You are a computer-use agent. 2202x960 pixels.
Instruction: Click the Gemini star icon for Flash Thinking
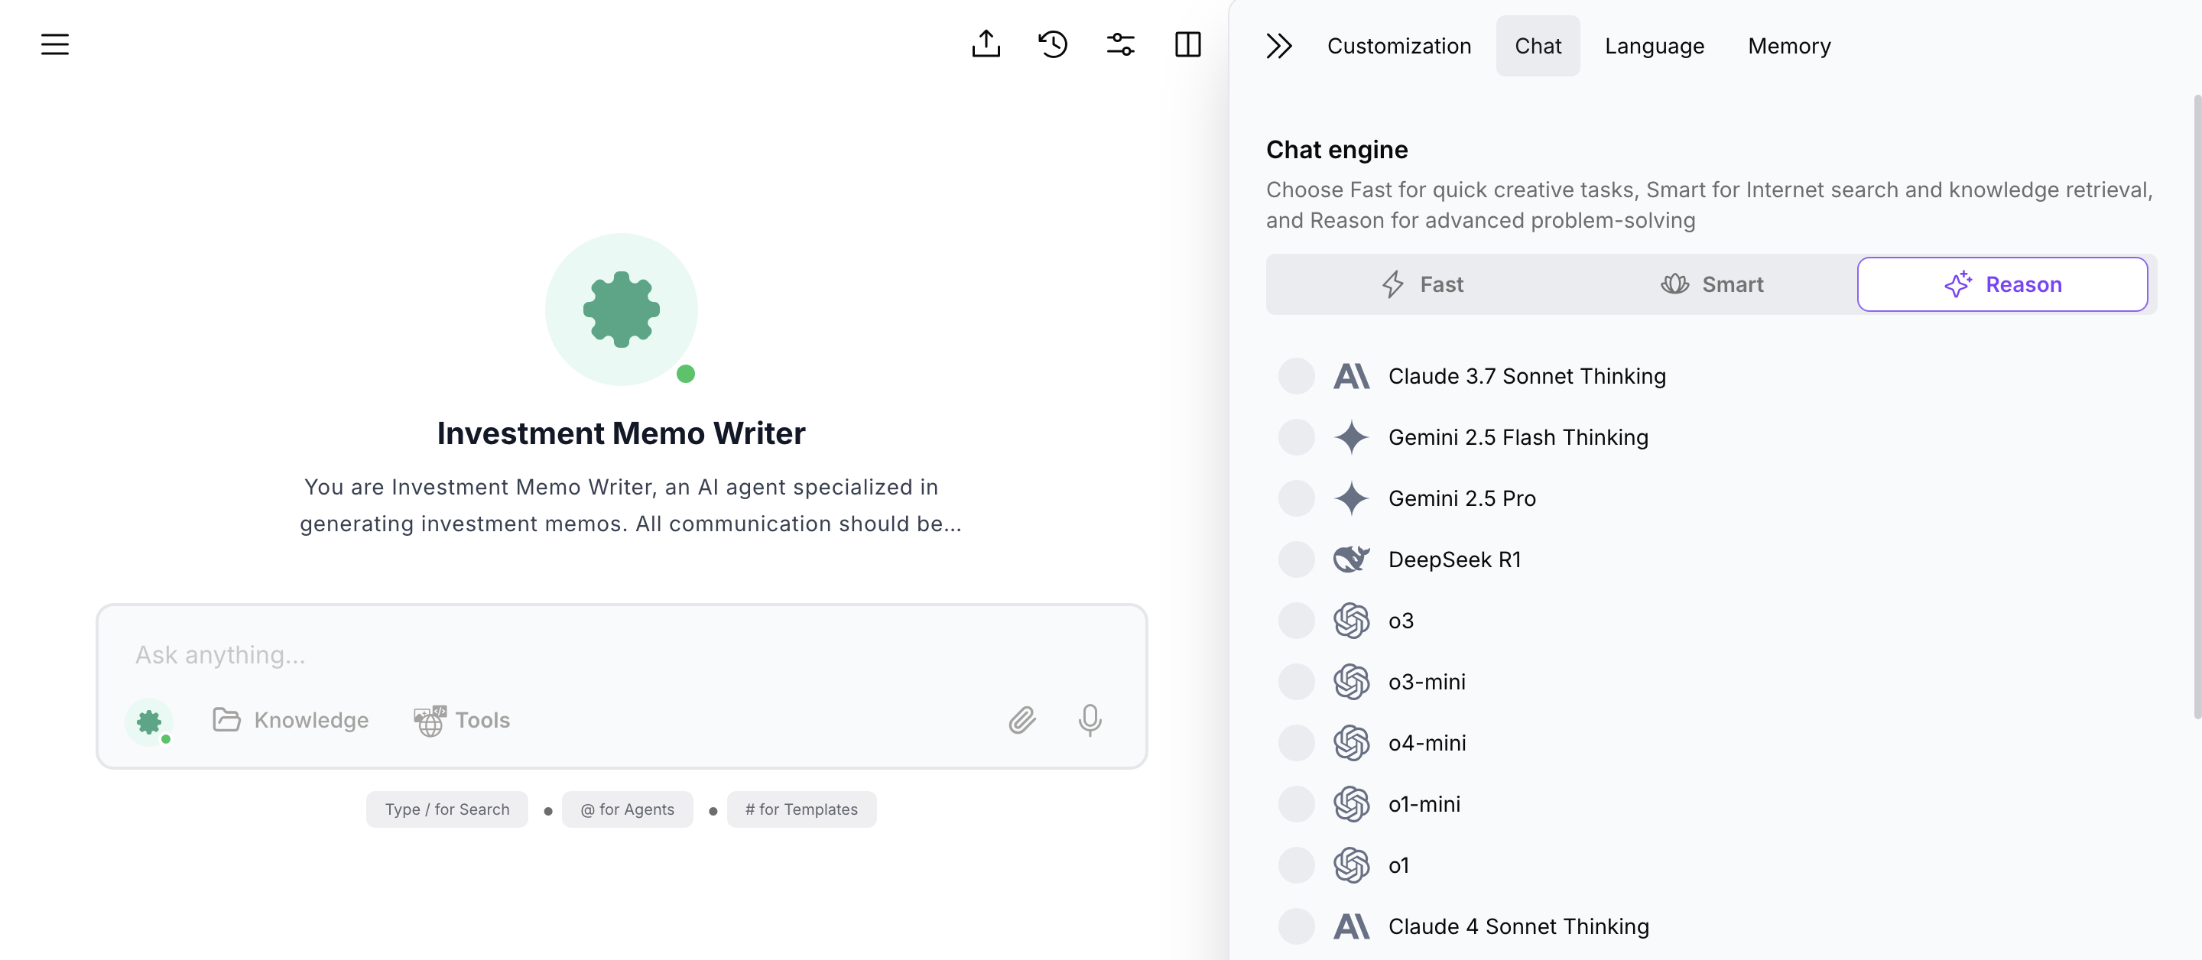[x=1352, y=438]
